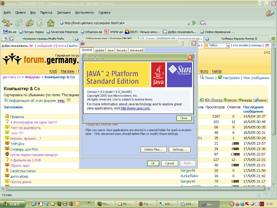
Task: Click the FAQ icon next to forum info
Action: pos(61,101)
